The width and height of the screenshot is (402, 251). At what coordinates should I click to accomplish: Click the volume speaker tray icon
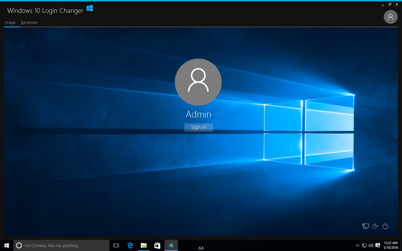(x=371, y=245)
